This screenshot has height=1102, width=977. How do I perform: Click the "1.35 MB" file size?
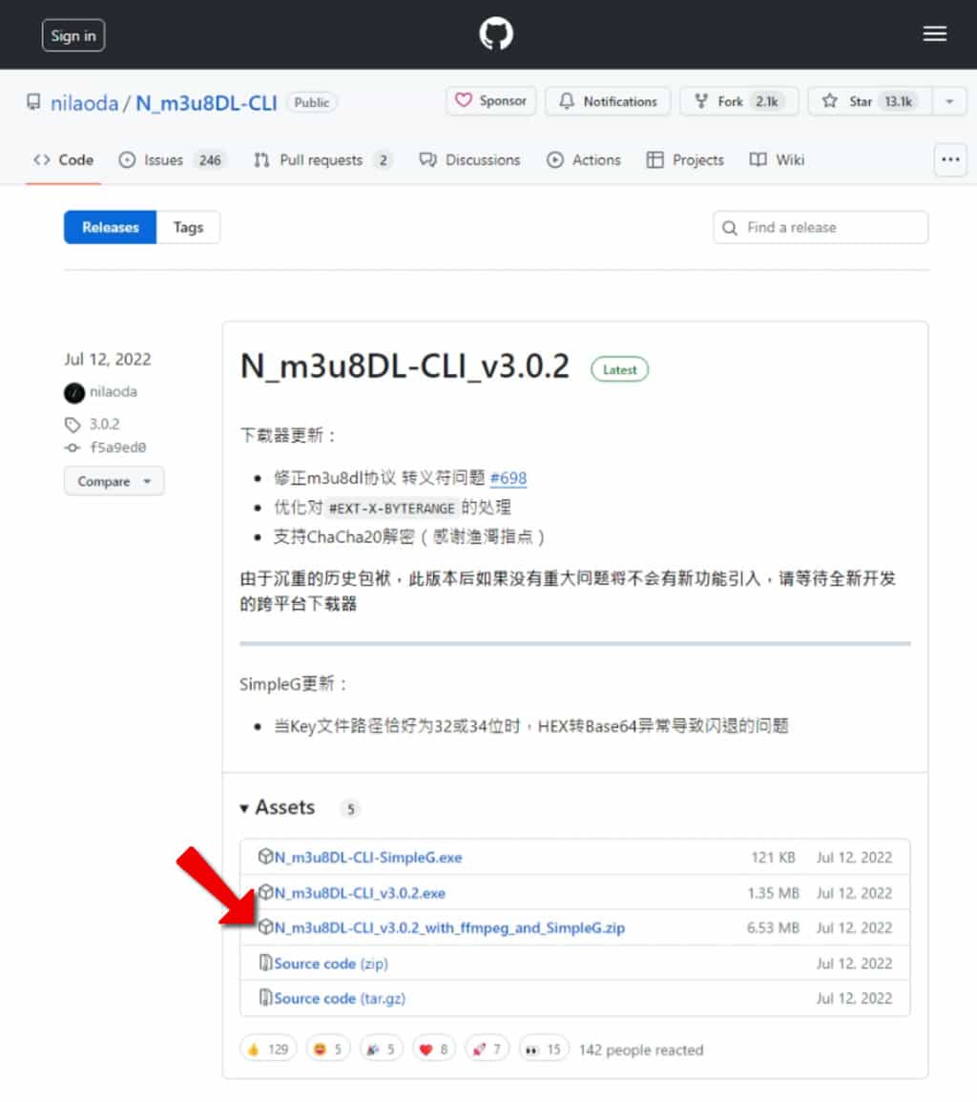coord(773,893)
